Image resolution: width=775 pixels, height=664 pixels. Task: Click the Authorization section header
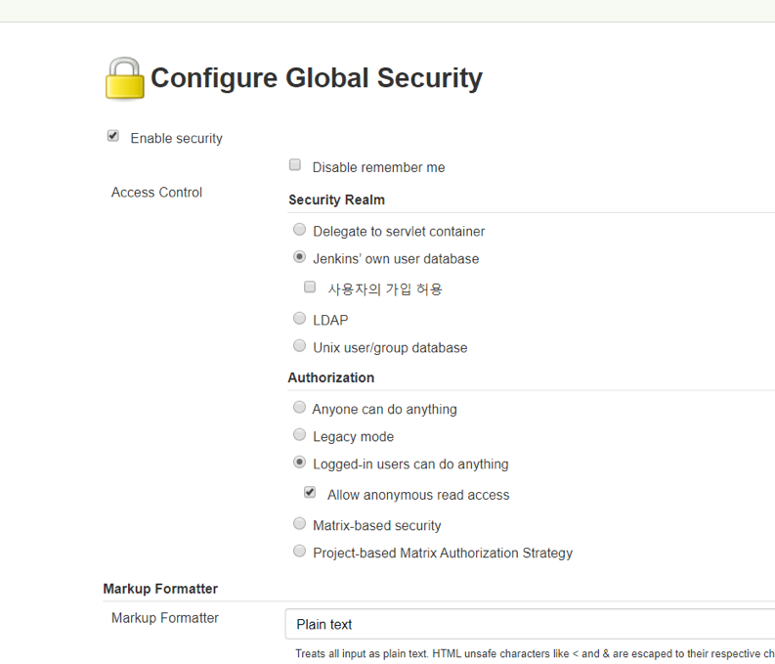coord(331,377)
